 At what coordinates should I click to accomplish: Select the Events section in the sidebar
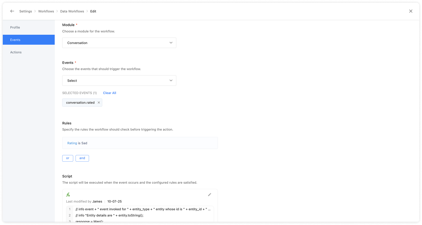click(16, 40)
